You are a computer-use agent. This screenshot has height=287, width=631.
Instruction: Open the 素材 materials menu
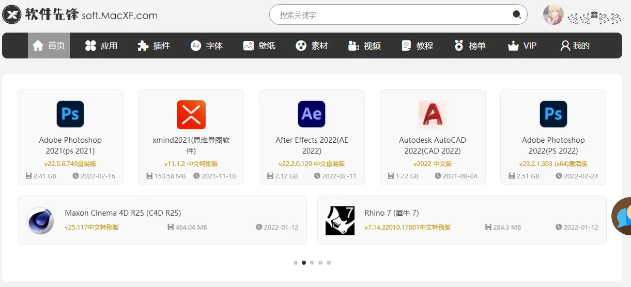pyautogui.click(x=312, y=46)
